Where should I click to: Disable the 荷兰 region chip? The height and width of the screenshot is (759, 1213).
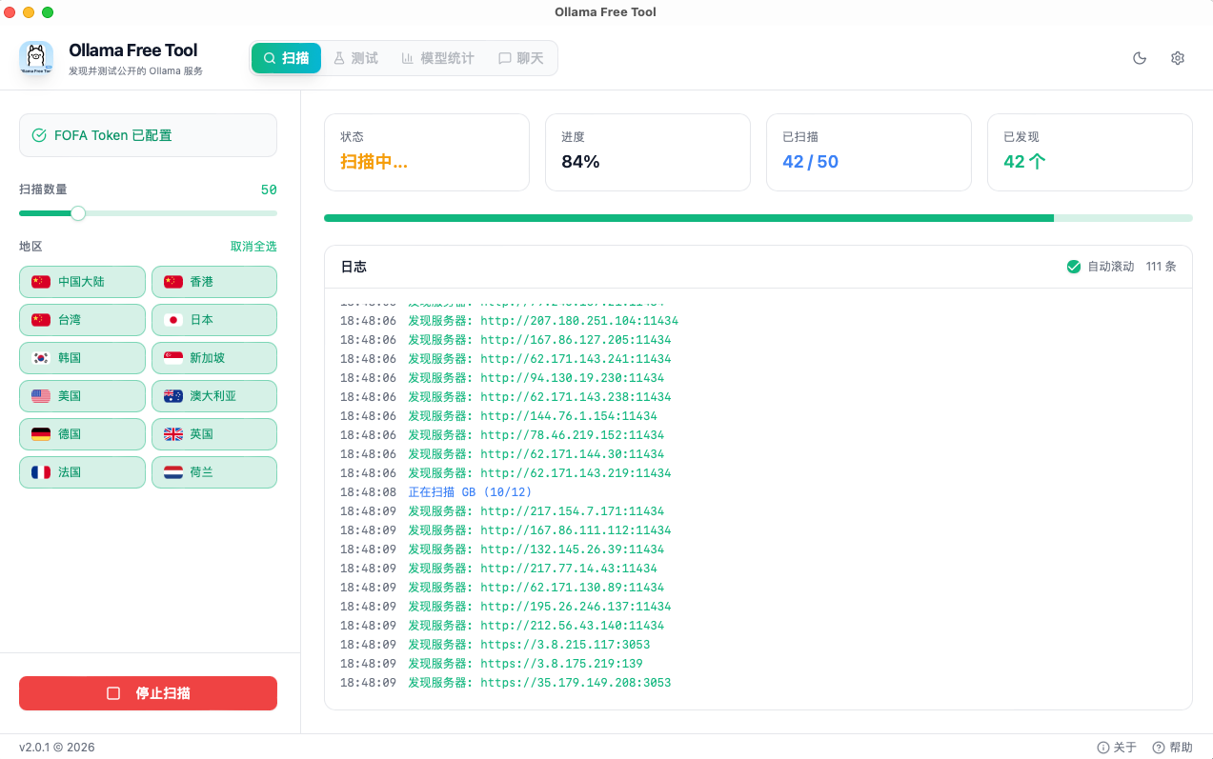(213, 472)
